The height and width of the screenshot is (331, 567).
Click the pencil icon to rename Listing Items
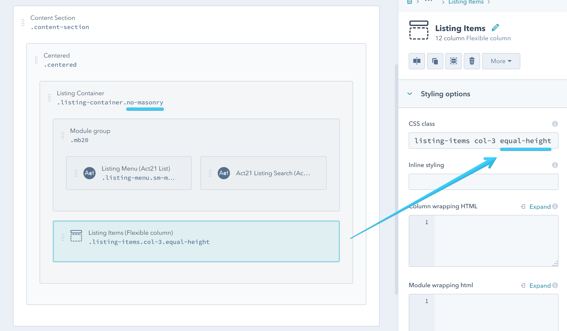click(x=495, y=28)
